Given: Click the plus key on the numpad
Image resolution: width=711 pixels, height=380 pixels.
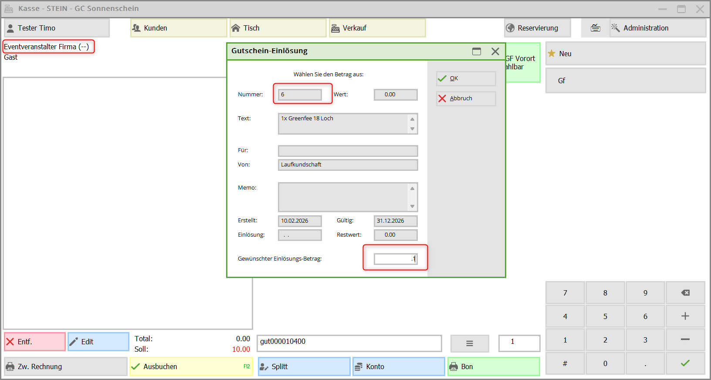Looking at the screenshot, I should 685,316.
